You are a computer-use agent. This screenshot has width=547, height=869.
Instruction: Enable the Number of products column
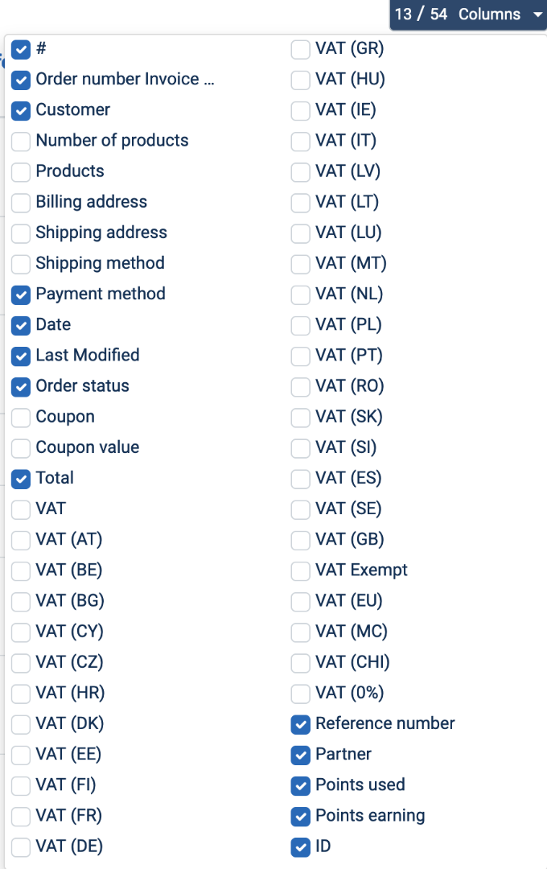[x=22, y=141]
